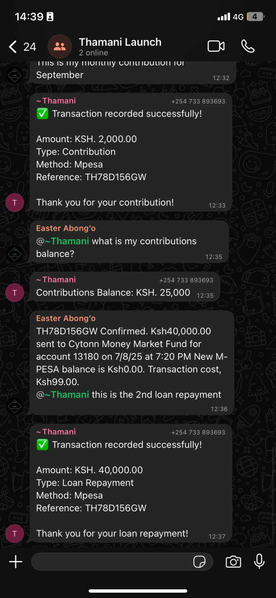Tap the +254 733 893693 number on contribution receipt

pos(198,101)
